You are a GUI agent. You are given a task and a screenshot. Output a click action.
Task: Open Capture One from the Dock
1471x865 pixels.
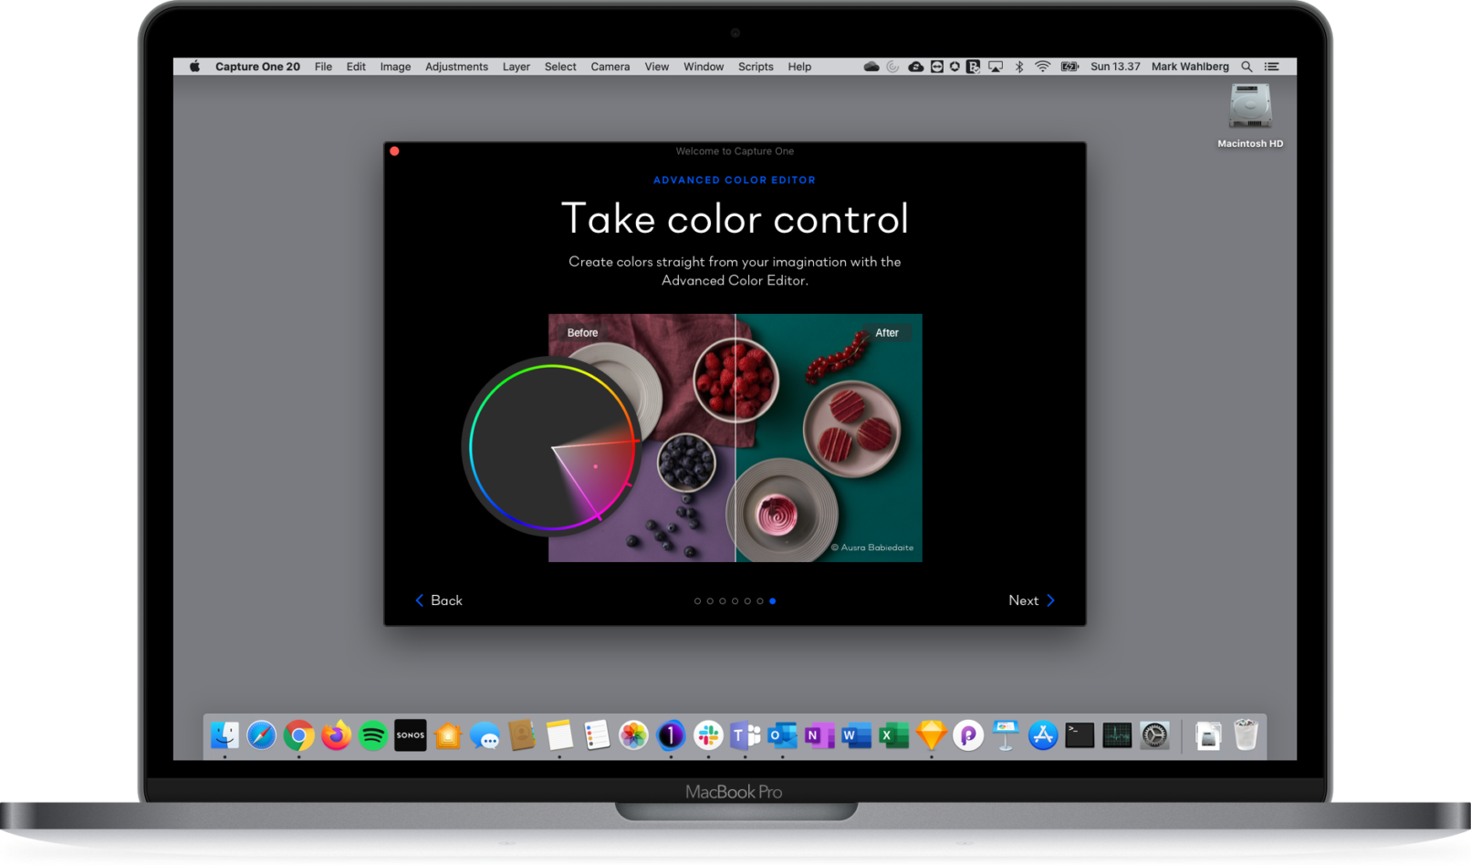[x=670, y=735]
